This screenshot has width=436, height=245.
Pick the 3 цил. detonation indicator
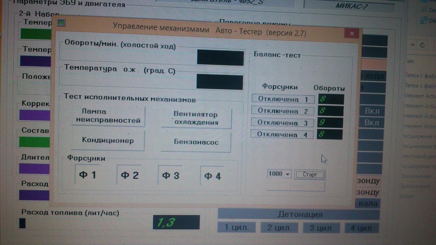coord(322,228)
